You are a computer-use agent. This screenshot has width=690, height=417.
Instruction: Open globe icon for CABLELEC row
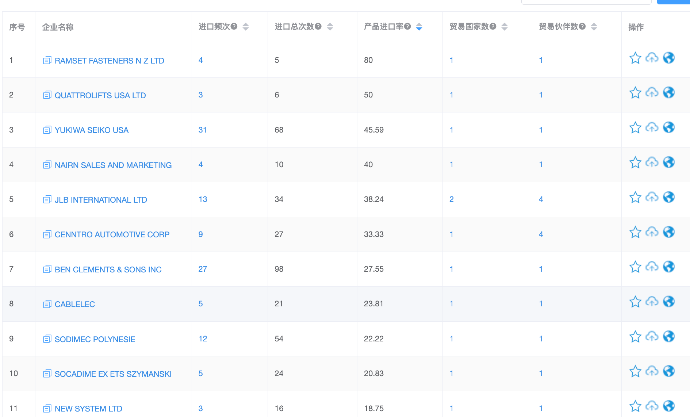point(669,302)
